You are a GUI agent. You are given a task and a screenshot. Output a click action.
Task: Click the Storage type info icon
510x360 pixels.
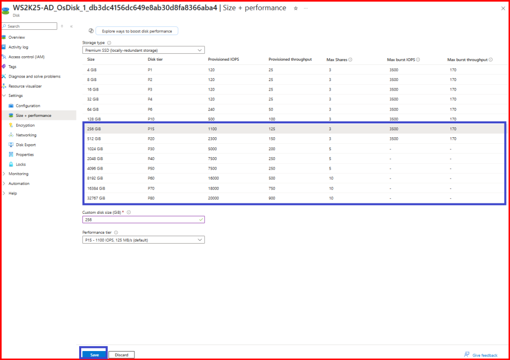pos(109,43)
